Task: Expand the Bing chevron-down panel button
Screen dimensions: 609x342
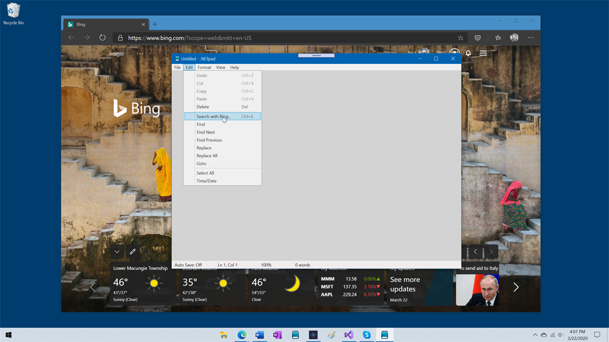Action: (117, 251)
